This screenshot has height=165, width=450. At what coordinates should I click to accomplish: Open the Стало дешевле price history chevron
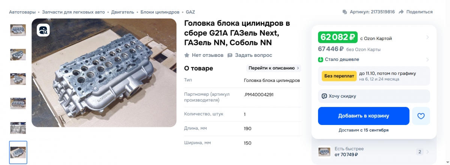427,59
